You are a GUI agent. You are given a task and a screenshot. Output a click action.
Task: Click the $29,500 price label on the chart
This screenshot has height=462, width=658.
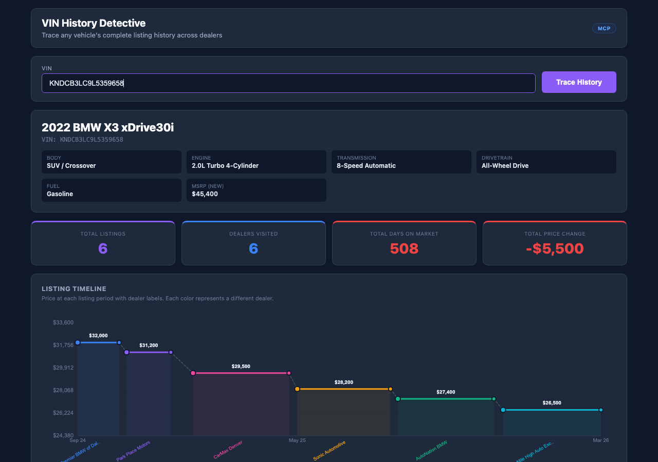tap(241, 367)
